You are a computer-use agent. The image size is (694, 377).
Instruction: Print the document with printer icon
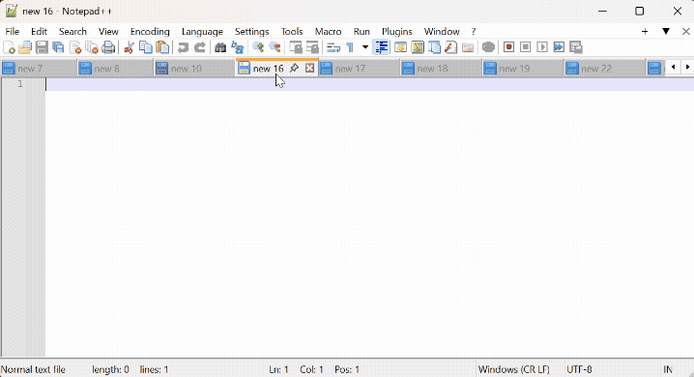tap(108, 47)
